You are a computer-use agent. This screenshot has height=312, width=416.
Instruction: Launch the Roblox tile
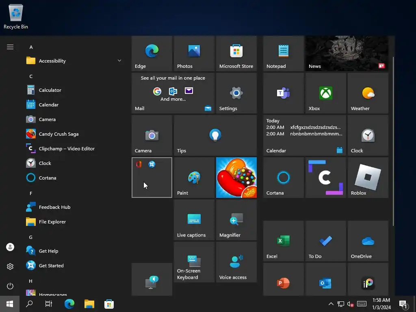368,178
